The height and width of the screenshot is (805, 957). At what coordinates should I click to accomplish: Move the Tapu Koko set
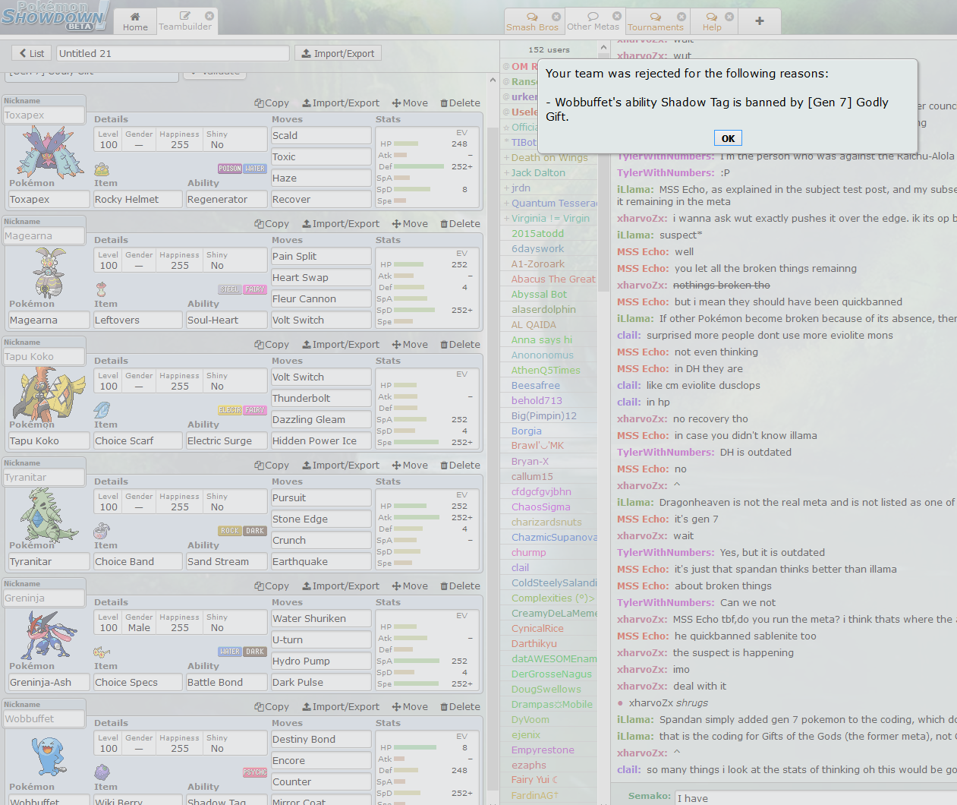[x=410, y=345]
